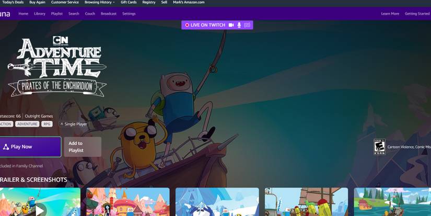
Task: Open Luna Search tab
Action: (x=74, y=14)
